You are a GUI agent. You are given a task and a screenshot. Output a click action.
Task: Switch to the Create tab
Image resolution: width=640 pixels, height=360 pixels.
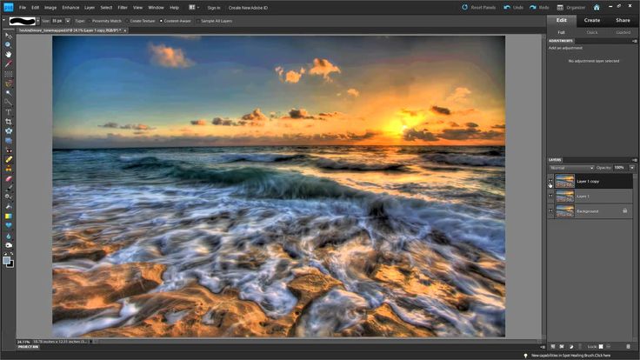point(591,20)
